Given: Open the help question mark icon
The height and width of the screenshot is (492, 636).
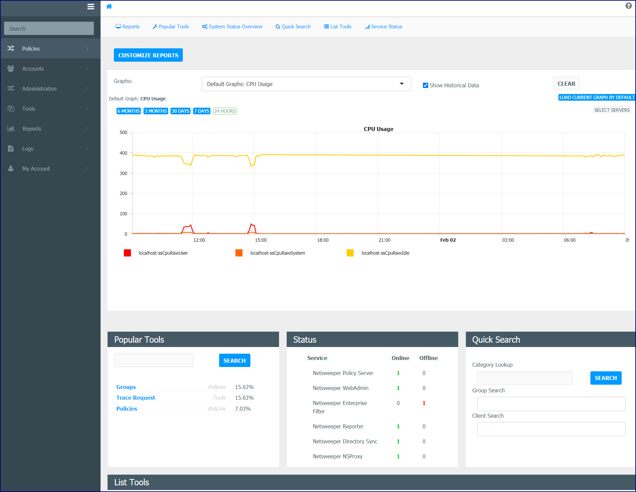Looking at the screenshot, I should click(x=628, y=6).
